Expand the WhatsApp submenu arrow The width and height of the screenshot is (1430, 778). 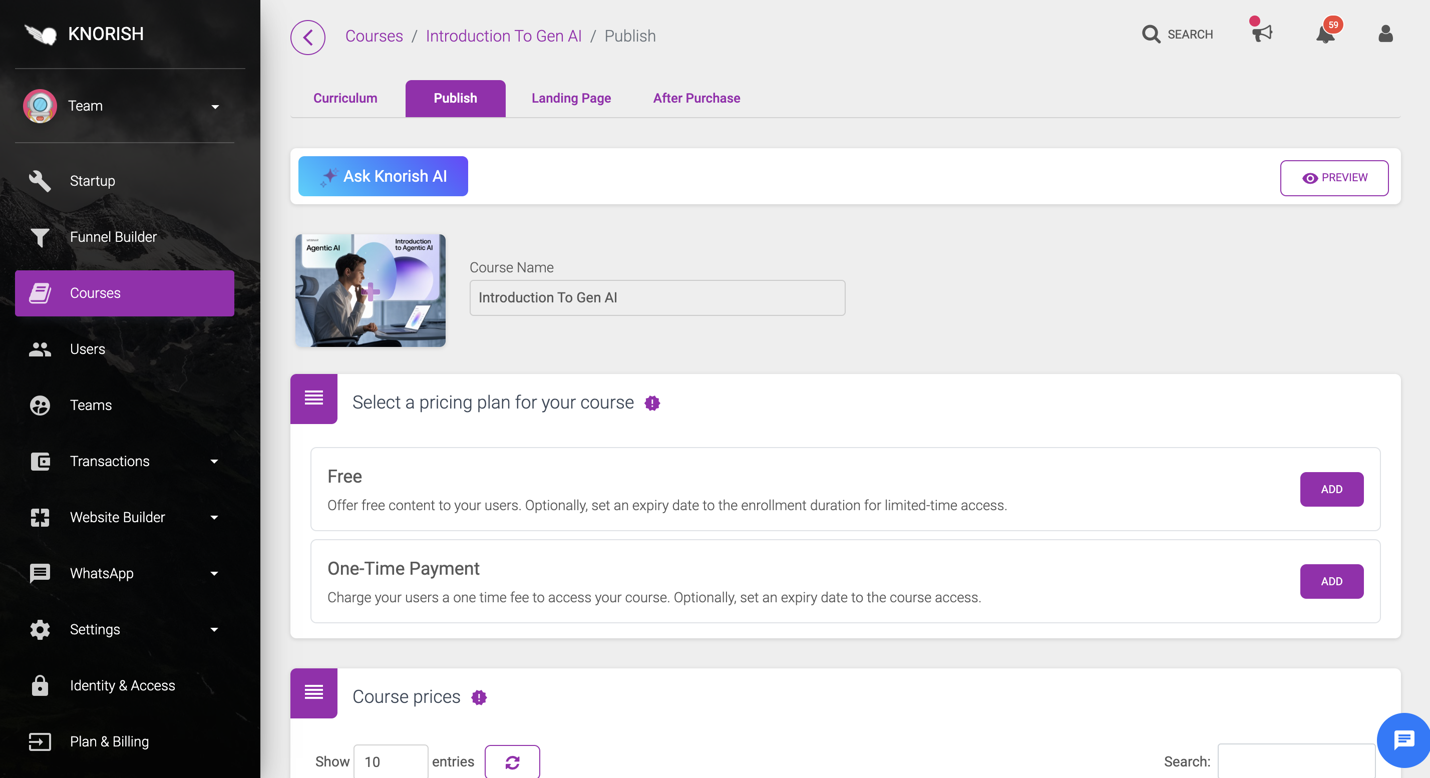[x=214, y=573]
